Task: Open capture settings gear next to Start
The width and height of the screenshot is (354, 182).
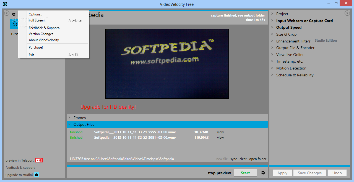Action: click(x=263, y=173)
